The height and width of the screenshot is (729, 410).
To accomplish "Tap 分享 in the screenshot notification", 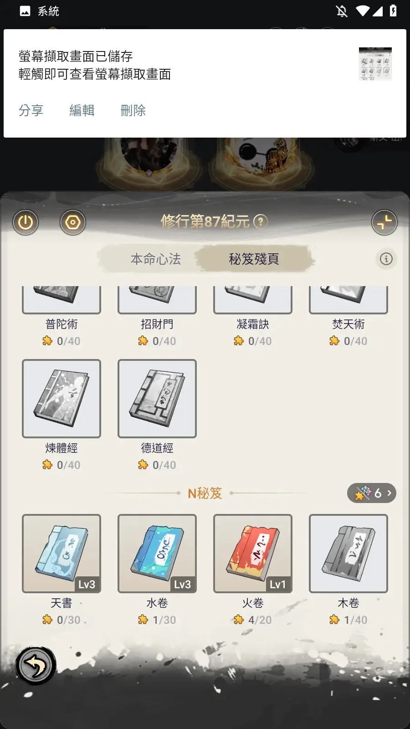I will pos(31,110).
